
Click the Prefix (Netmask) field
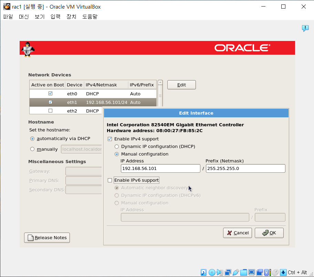245,168
